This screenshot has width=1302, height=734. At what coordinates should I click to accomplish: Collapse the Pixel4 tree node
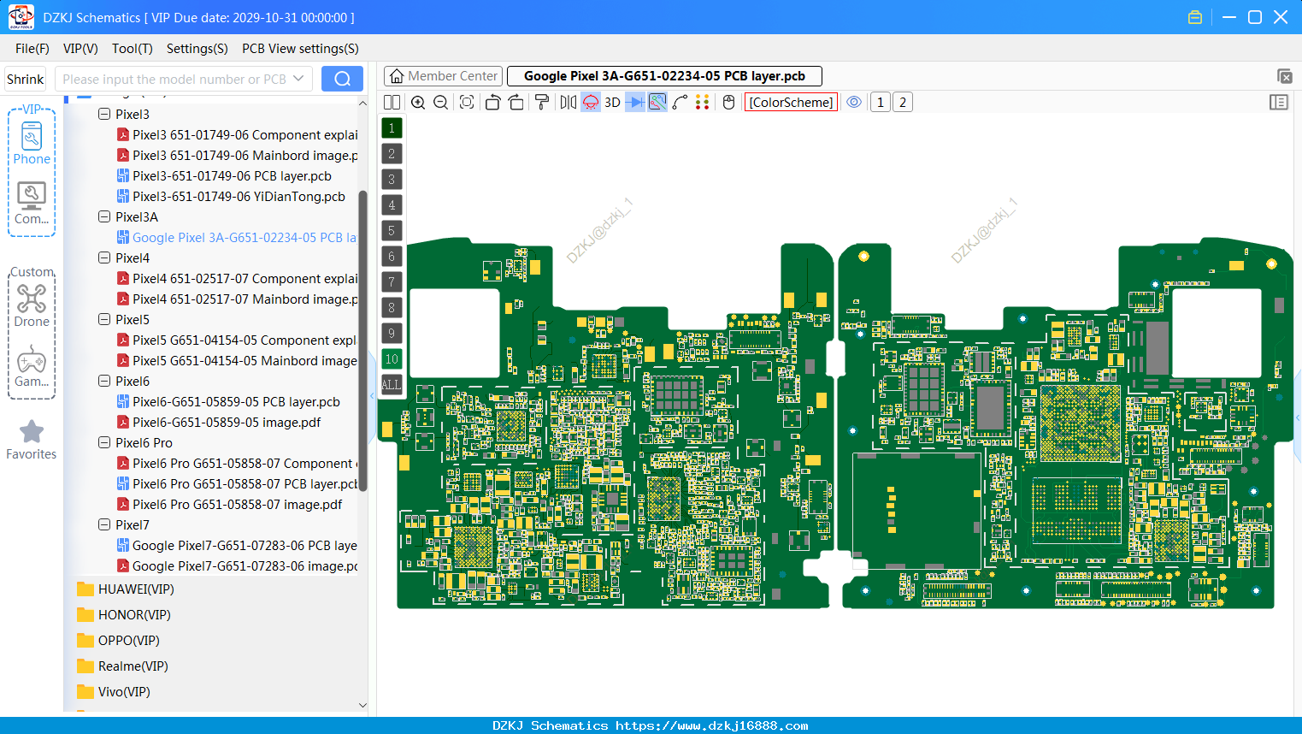click(104, 257)
